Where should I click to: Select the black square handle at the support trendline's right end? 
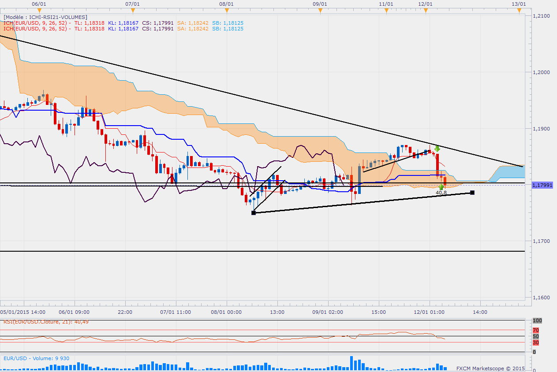point(472,193)
